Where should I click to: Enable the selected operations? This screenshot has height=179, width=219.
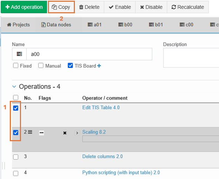(x=120, y=7)
